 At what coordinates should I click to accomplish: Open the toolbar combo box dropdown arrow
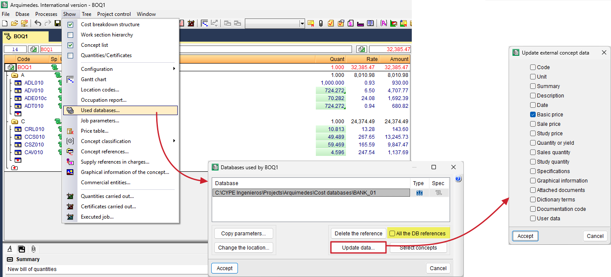(x=302, y=24)
